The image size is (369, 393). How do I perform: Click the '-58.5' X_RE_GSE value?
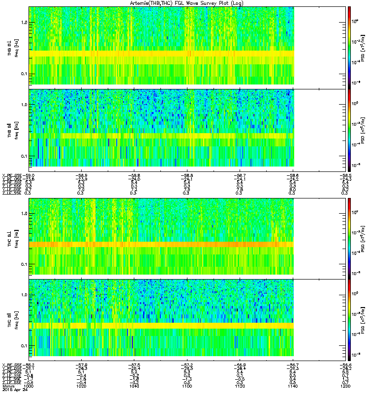[x=346, y=176]
